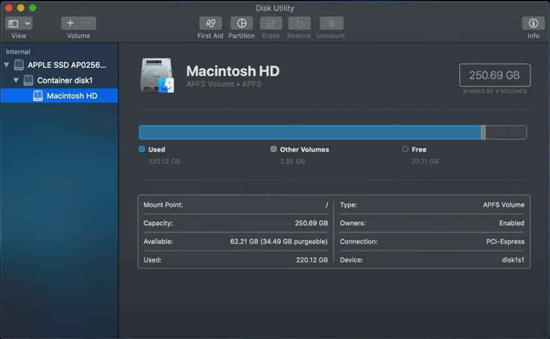Zoom window with the green button
Image resolution: width=550 pixels, height=339 pixels.
point(33,8)
